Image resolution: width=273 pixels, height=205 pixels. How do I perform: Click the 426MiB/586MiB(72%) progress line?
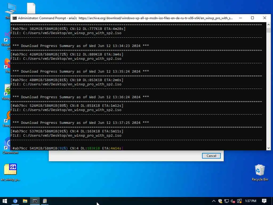point(67,54)
